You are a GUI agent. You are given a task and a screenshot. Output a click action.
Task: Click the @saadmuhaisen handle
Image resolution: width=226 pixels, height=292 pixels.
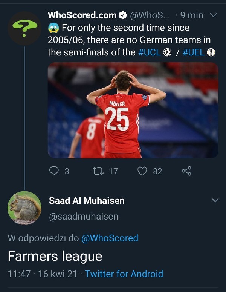(x=83, y=216)
